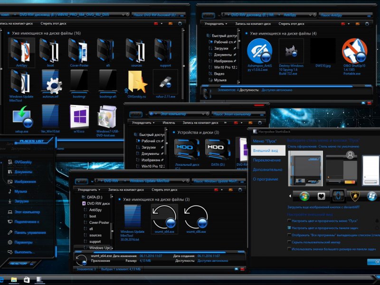Screen dimensions: 380x285
Task: Show more toolbar commands (») in Этот компьютер window
Action: 225,123
